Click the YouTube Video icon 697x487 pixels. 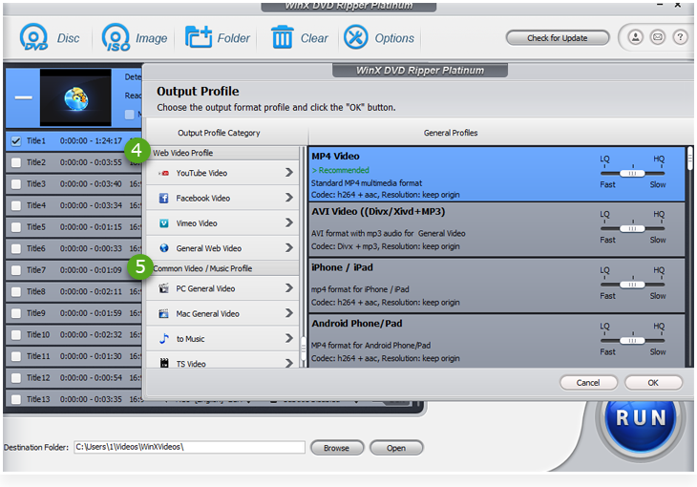pos(164,173)
